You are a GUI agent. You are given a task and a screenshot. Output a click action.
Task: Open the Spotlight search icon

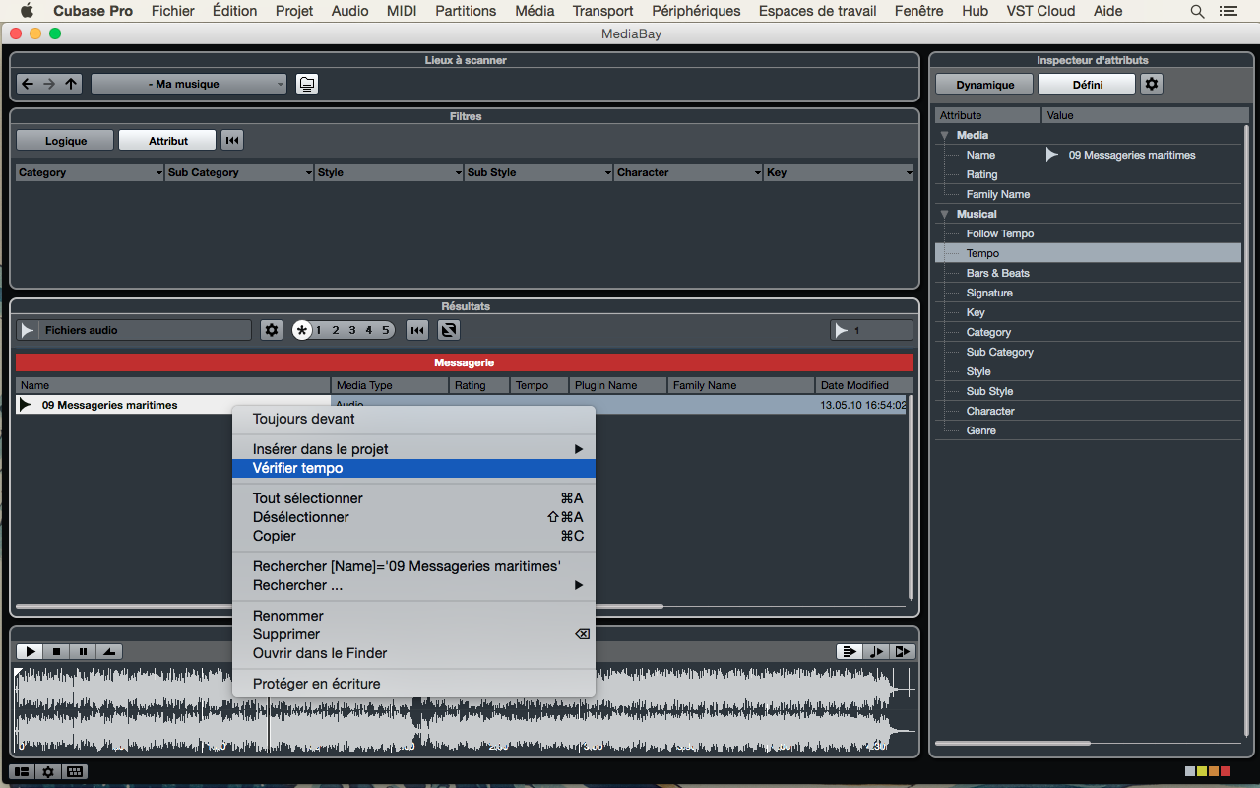1197,11
